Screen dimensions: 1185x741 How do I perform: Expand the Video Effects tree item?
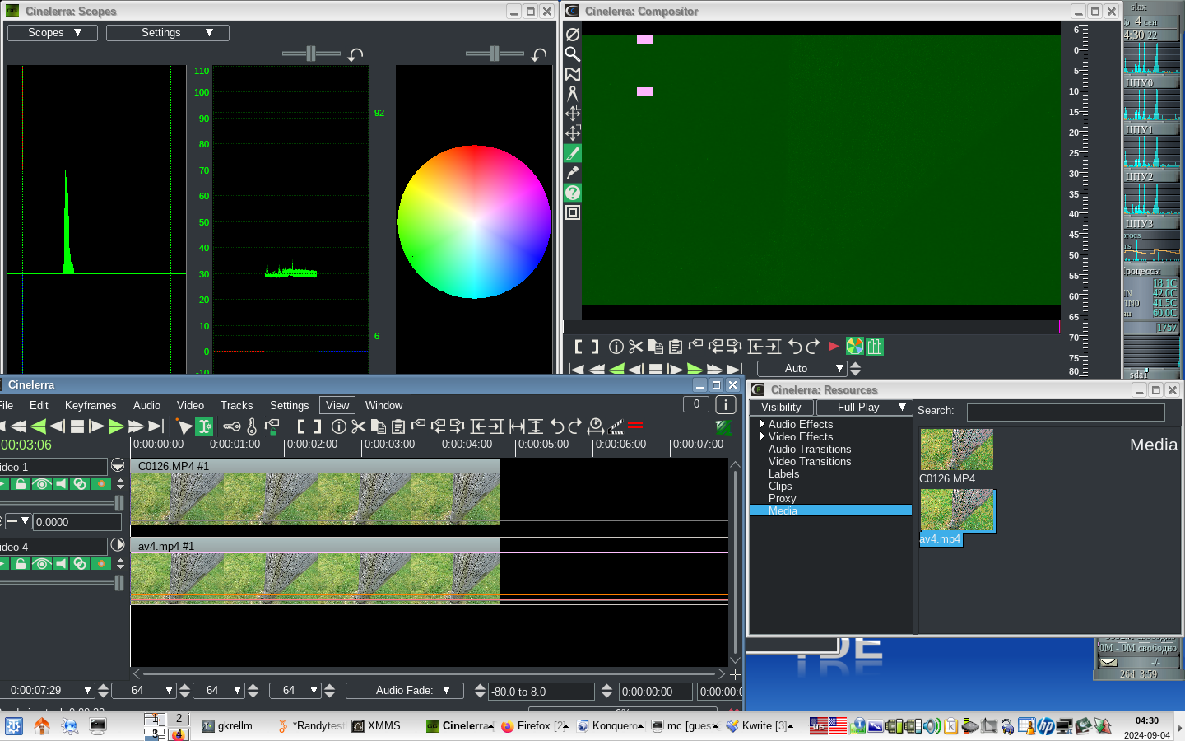click(x=762, y=437)
